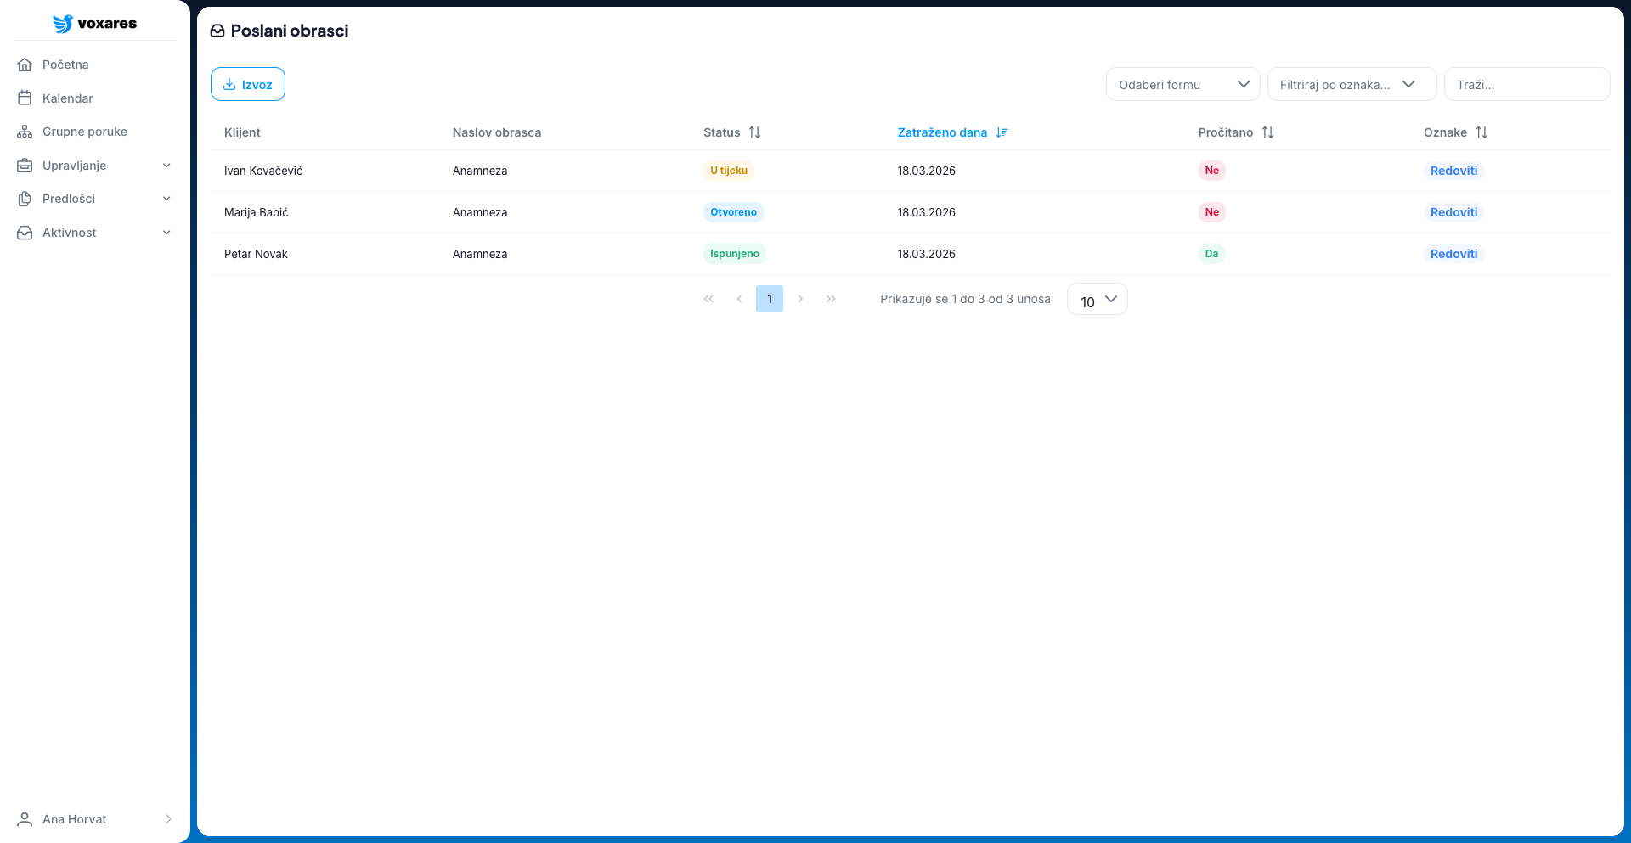Change rows per page dropdown showing 10
The width and height of the screenshot is (1631, 843).
click(1097, 300)
